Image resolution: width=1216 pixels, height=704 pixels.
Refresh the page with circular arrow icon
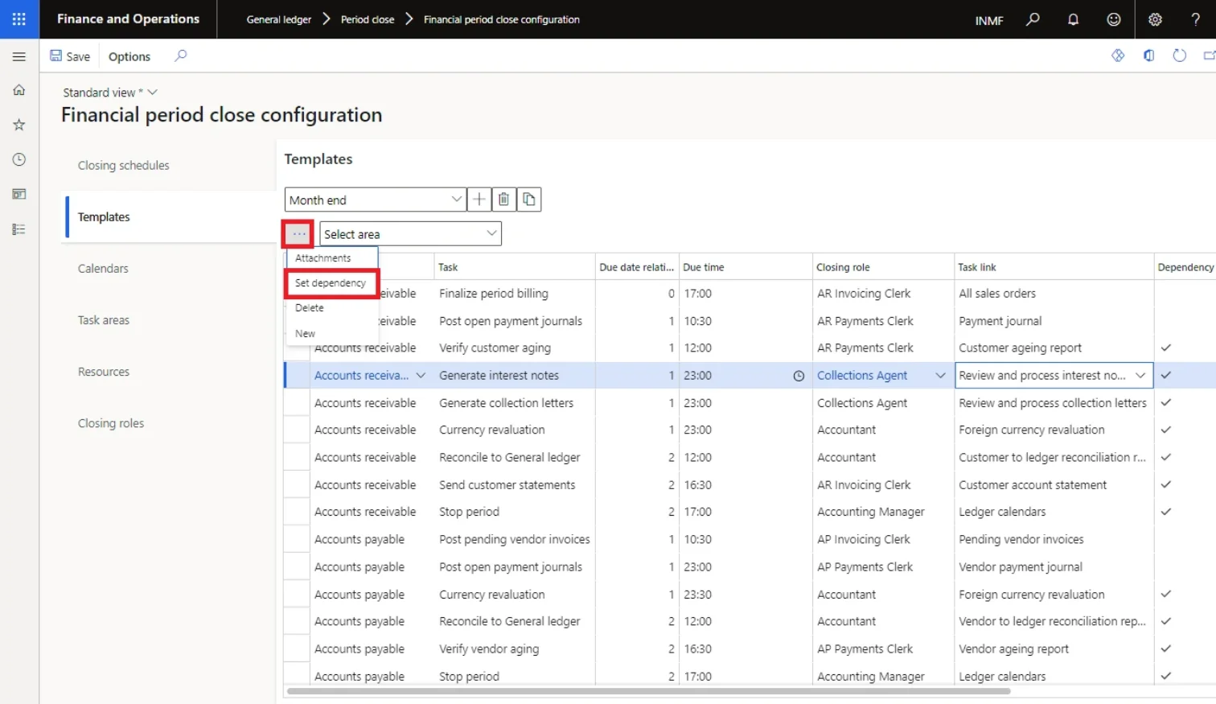coord(1179,56)
